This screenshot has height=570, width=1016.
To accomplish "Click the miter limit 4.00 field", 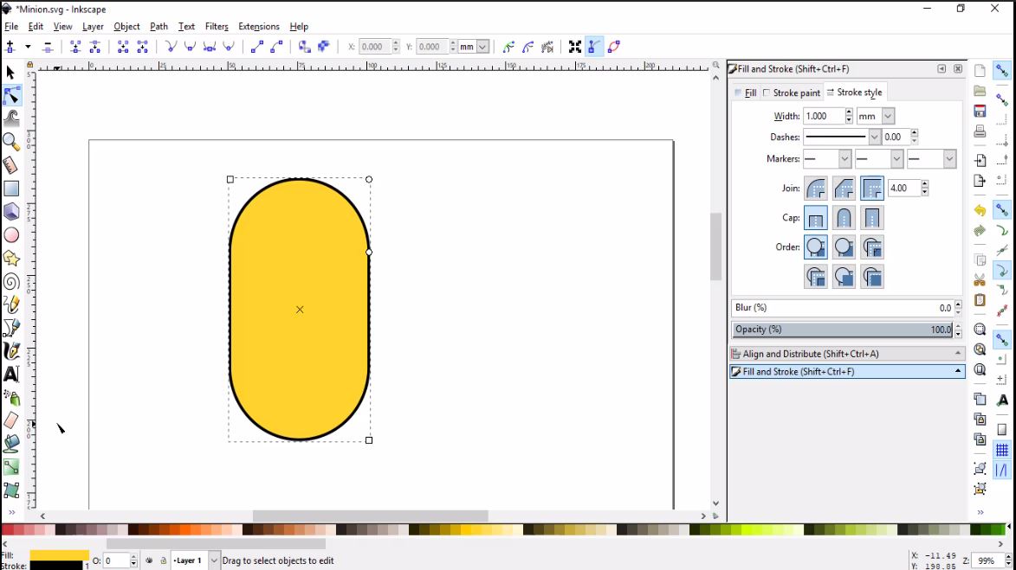I will click(x=904, y=189).
